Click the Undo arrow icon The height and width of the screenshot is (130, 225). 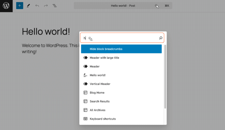[x=37, y=6]
